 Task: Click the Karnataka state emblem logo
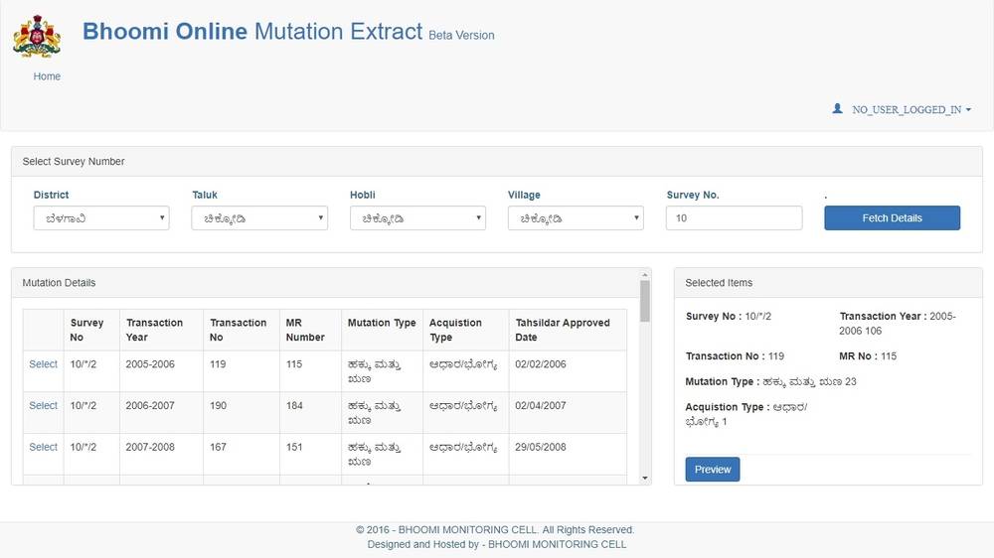[37, 36]
